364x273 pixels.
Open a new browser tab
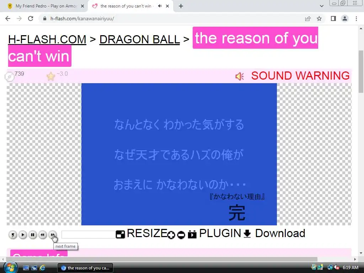point(181,6)
